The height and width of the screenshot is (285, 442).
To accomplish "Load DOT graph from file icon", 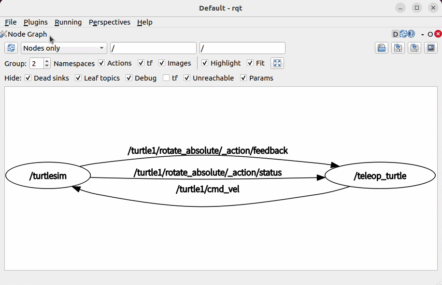I will 382,48.
